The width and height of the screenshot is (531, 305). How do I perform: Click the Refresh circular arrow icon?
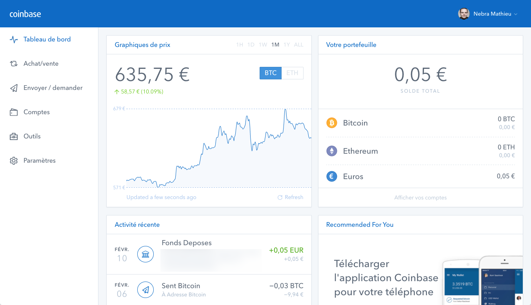[x=280, y=197]
